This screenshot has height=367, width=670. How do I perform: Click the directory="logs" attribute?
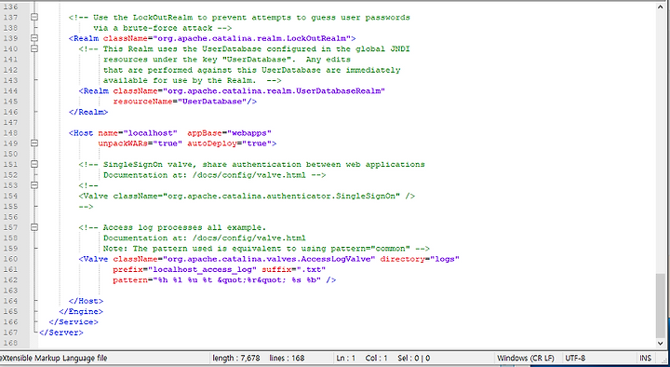click(420, 259)
